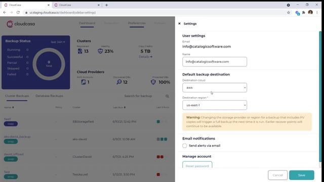This screenshot has width=324, height=182.
Task: Click the translate extension icon
Action: (x=297, y=13)
